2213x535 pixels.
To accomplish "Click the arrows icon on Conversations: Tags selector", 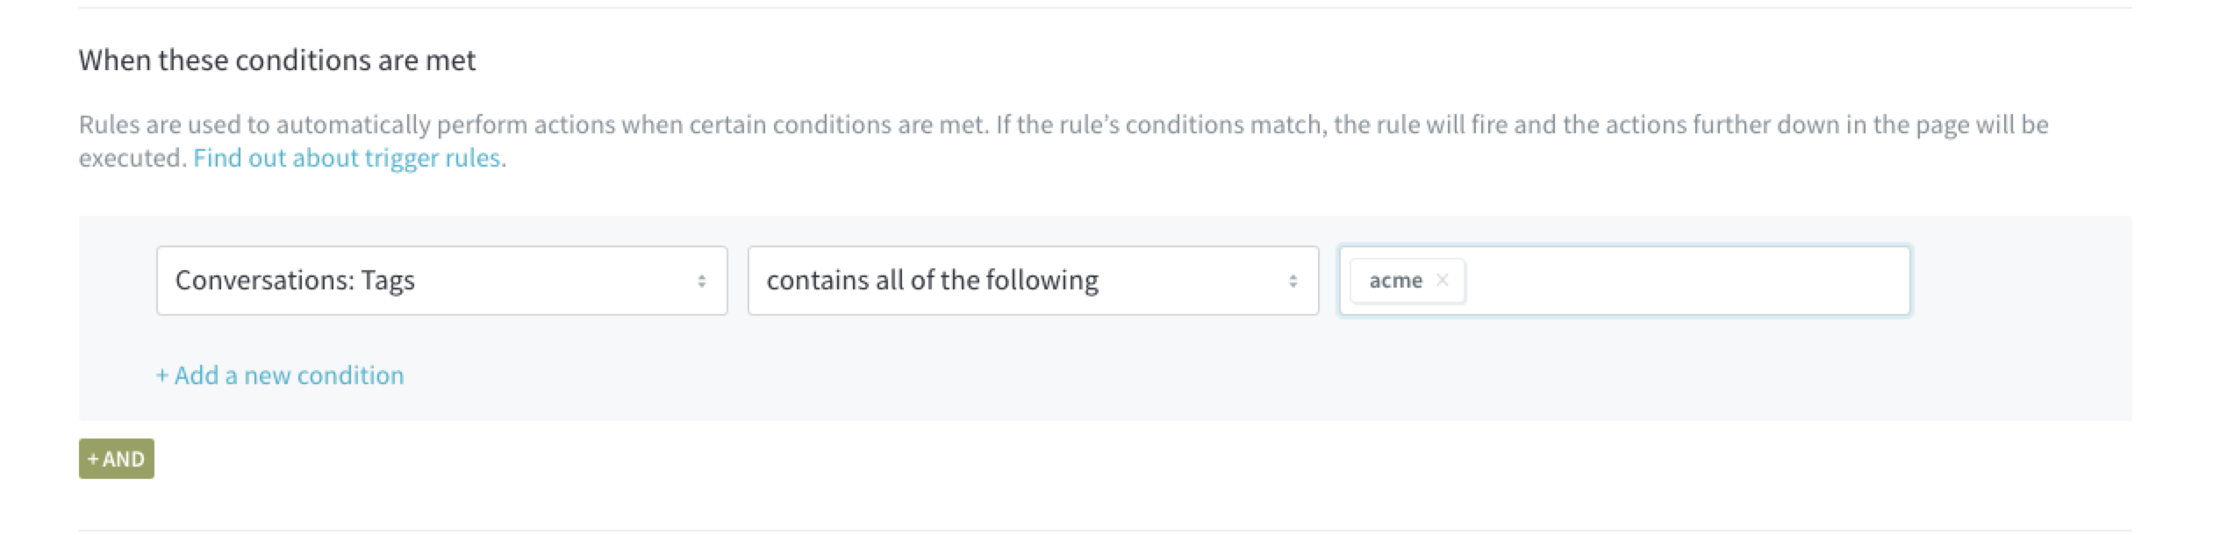I will pyautogui.click(x=701, y=281).
